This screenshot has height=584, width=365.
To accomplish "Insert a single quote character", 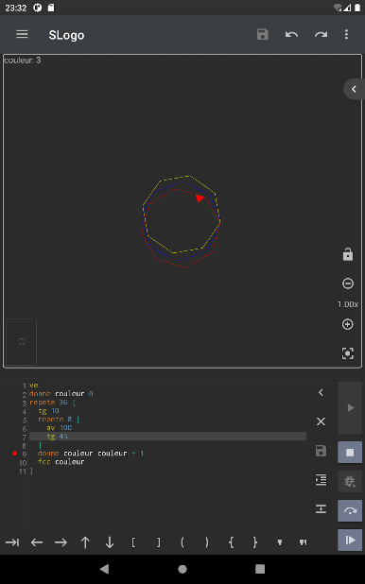I will click(x=280, y=542).
